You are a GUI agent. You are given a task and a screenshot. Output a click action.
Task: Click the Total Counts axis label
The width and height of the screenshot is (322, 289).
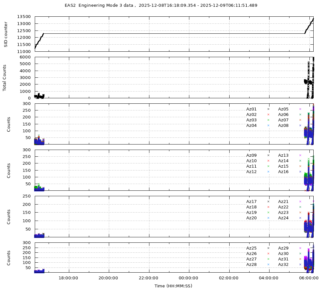pos(5,77)
